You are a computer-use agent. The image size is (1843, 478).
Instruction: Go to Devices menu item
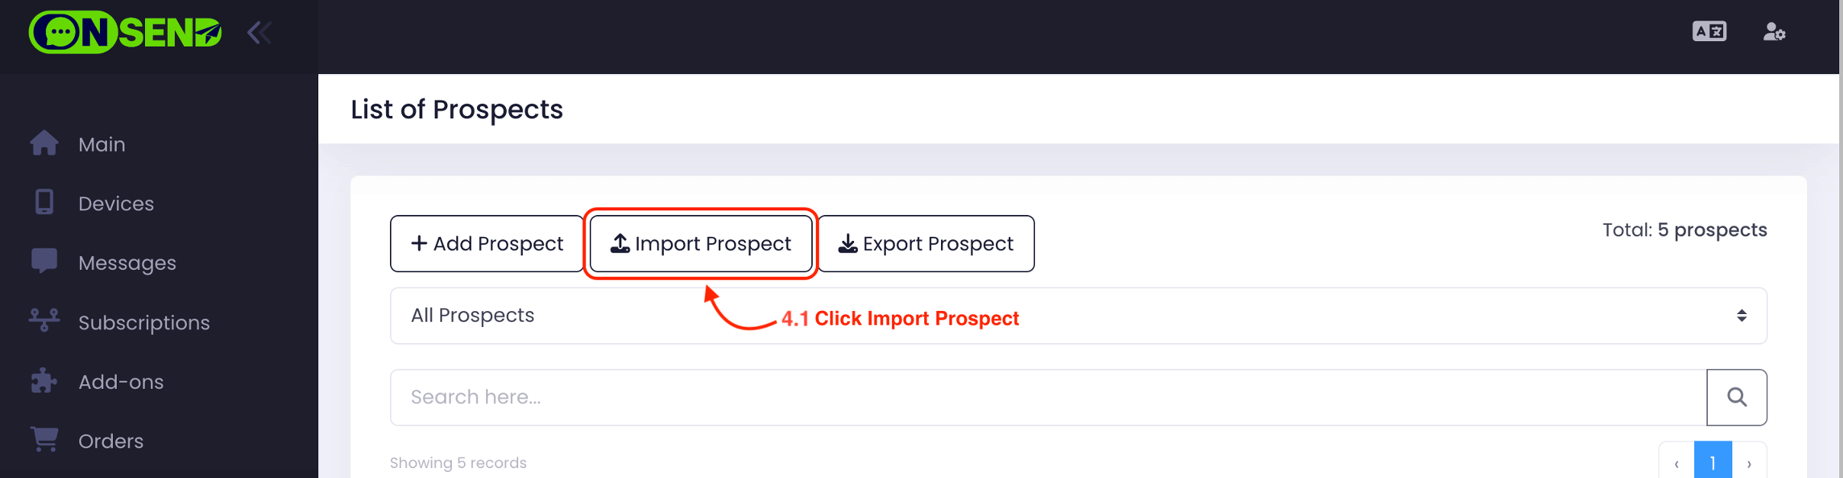(116, 204)
